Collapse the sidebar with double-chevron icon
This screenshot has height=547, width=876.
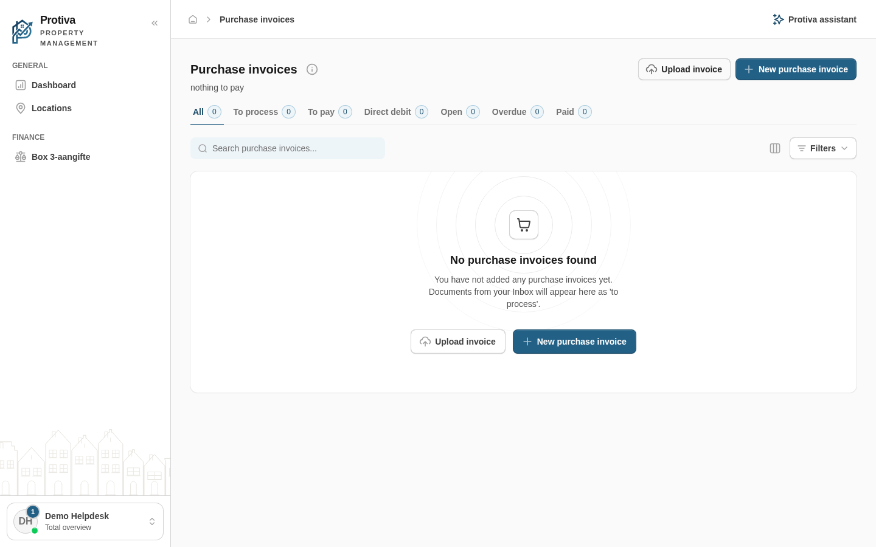[x=155, y=23]
